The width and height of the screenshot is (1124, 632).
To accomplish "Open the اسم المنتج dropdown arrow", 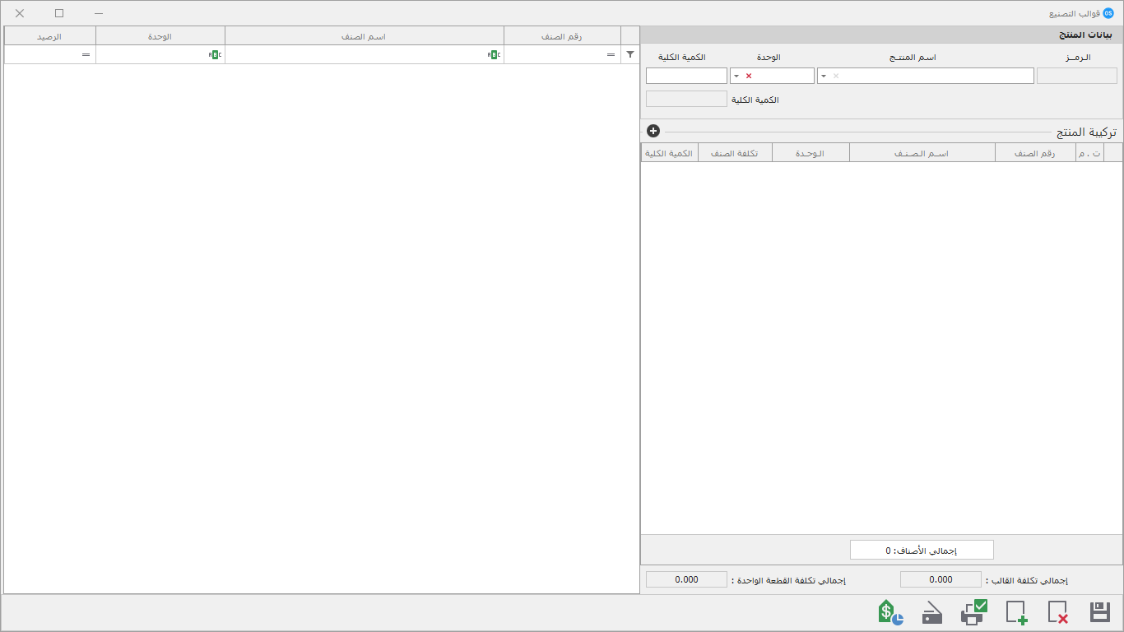I will click(x=824, y=76).
